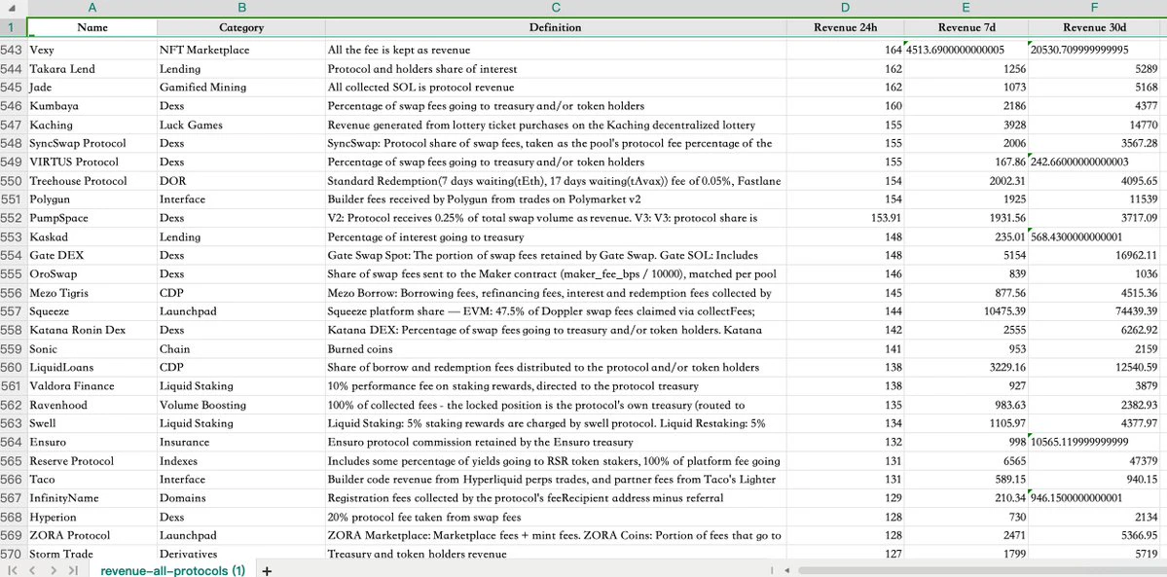Select column B header

click(241, 8)
